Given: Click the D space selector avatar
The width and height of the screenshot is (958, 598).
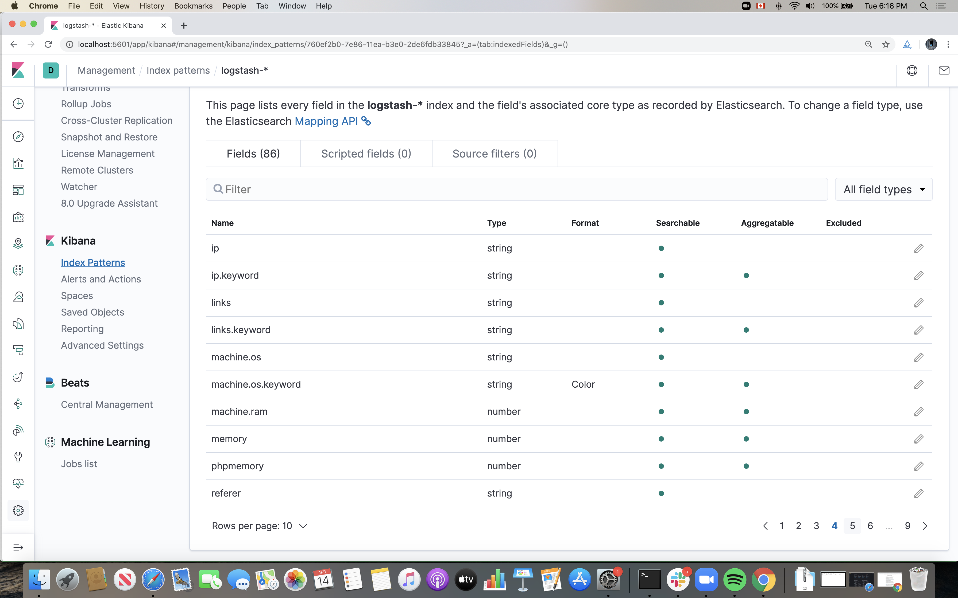Looking at the screenshot, I should pyautogui.click(x=51, y=70).
